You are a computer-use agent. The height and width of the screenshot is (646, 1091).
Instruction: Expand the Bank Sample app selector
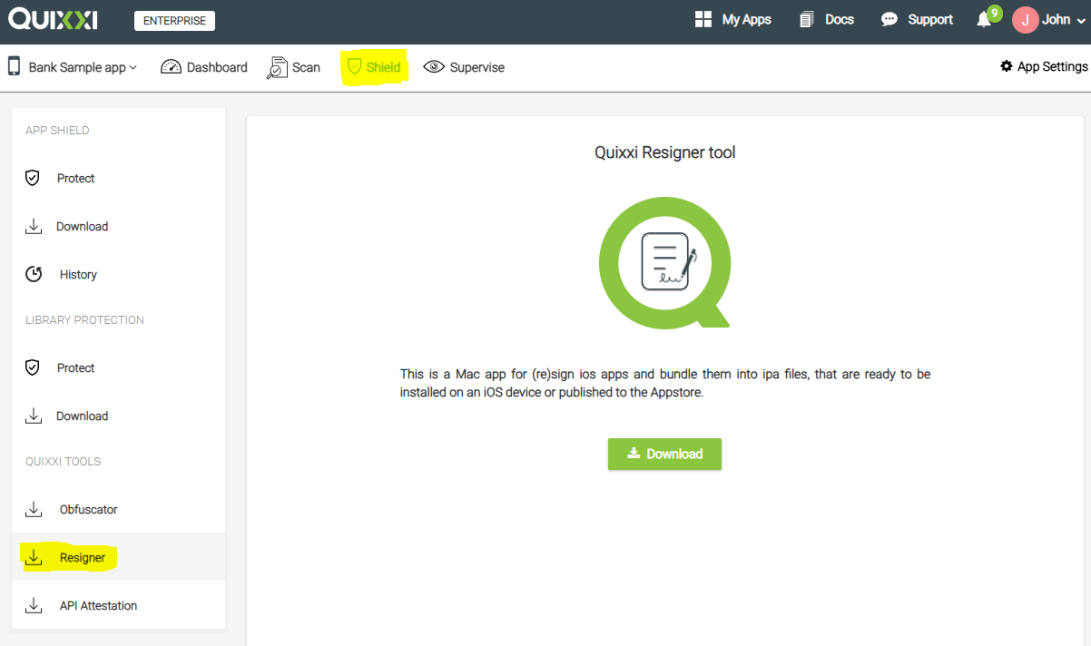[83, 67]
